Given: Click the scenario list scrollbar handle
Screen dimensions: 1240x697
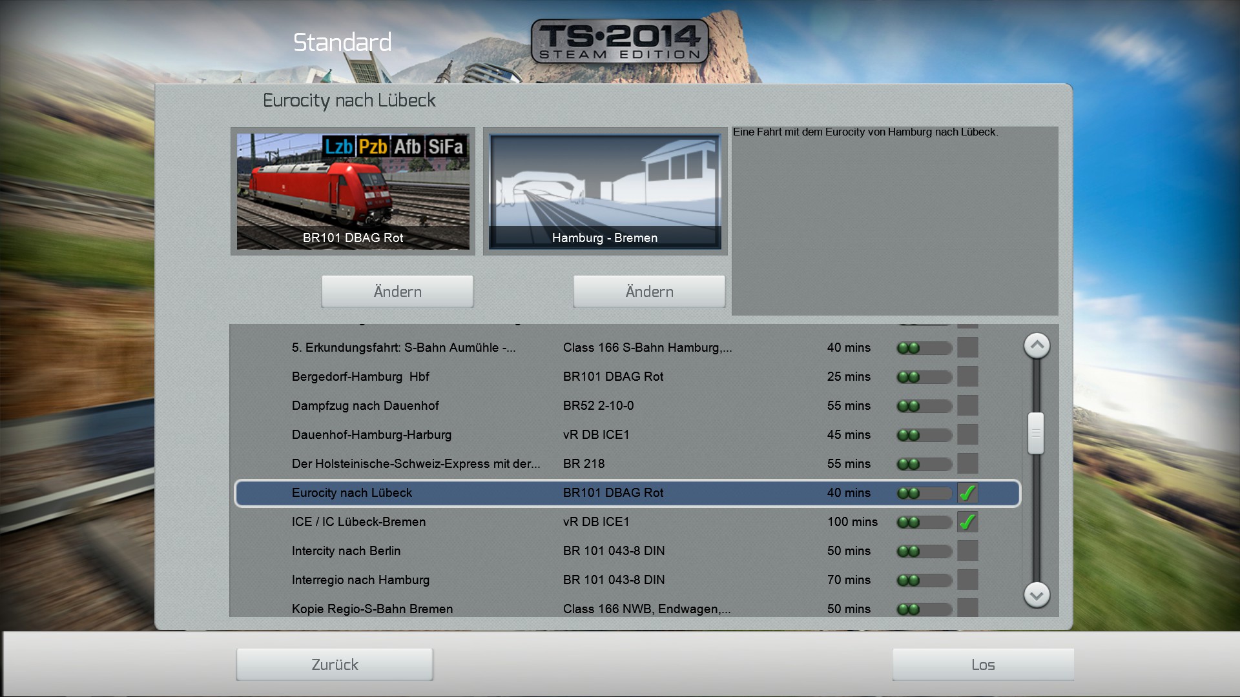Looking at the screenshot, I should 1036,433.
